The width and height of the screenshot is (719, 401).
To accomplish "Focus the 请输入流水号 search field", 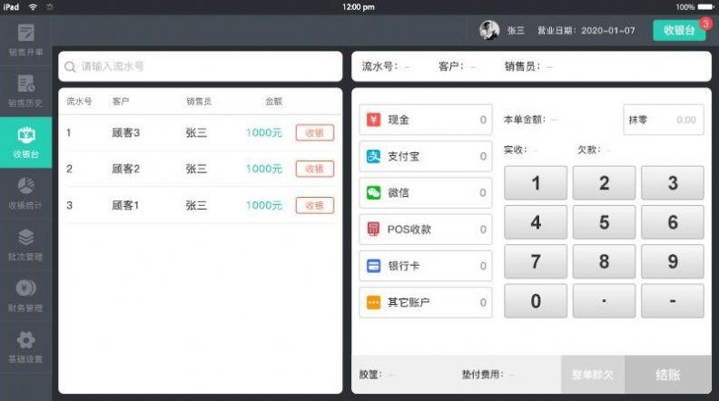I will tap(201, 66).
